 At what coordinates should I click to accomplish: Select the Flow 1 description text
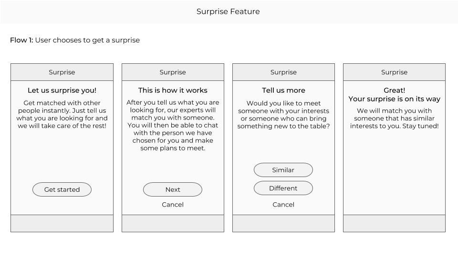(75, 40)
